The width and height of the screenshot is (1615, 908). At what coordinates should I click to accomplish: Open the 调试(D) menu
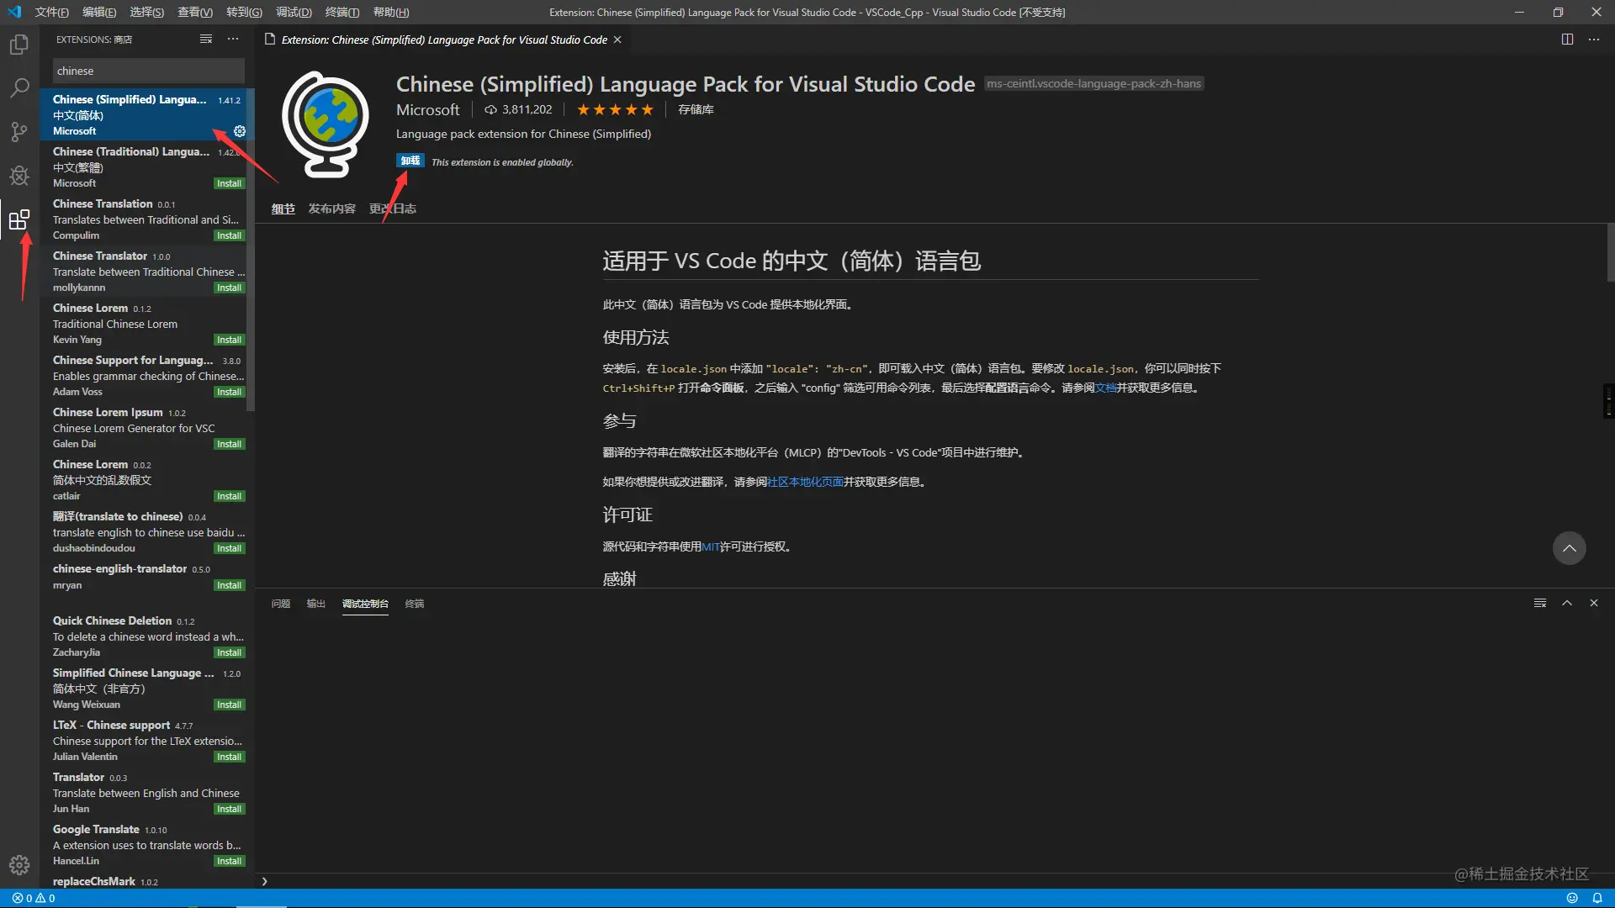pyautogui.click(x=294, y=12)
